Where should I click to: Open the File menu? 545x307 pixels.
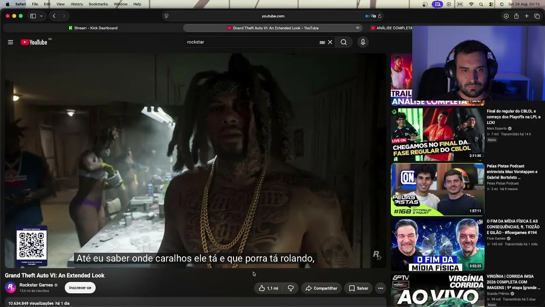(35, 4)
